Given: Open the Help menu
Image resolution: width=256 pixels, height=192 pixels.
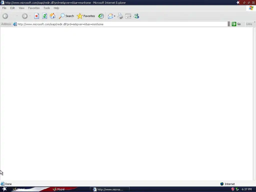Looking at the screenshot, I should click(56, 8).
